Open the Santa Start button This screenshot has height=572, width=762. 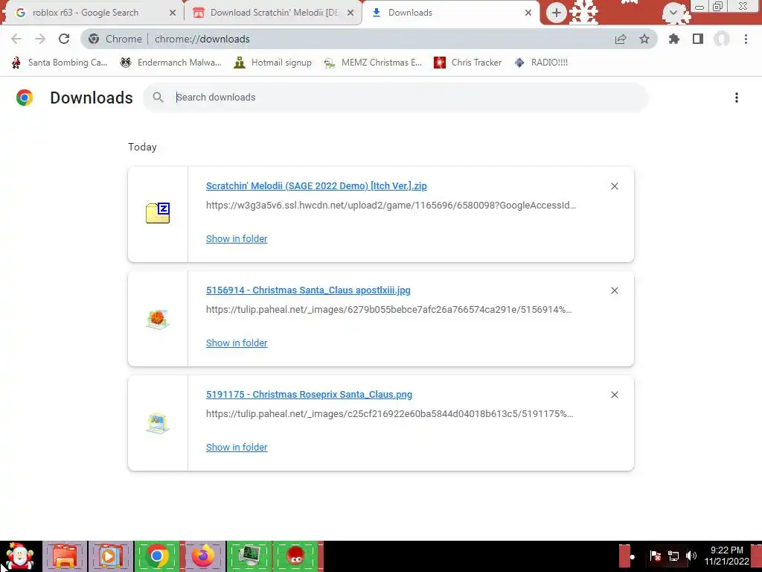[20, 556]
